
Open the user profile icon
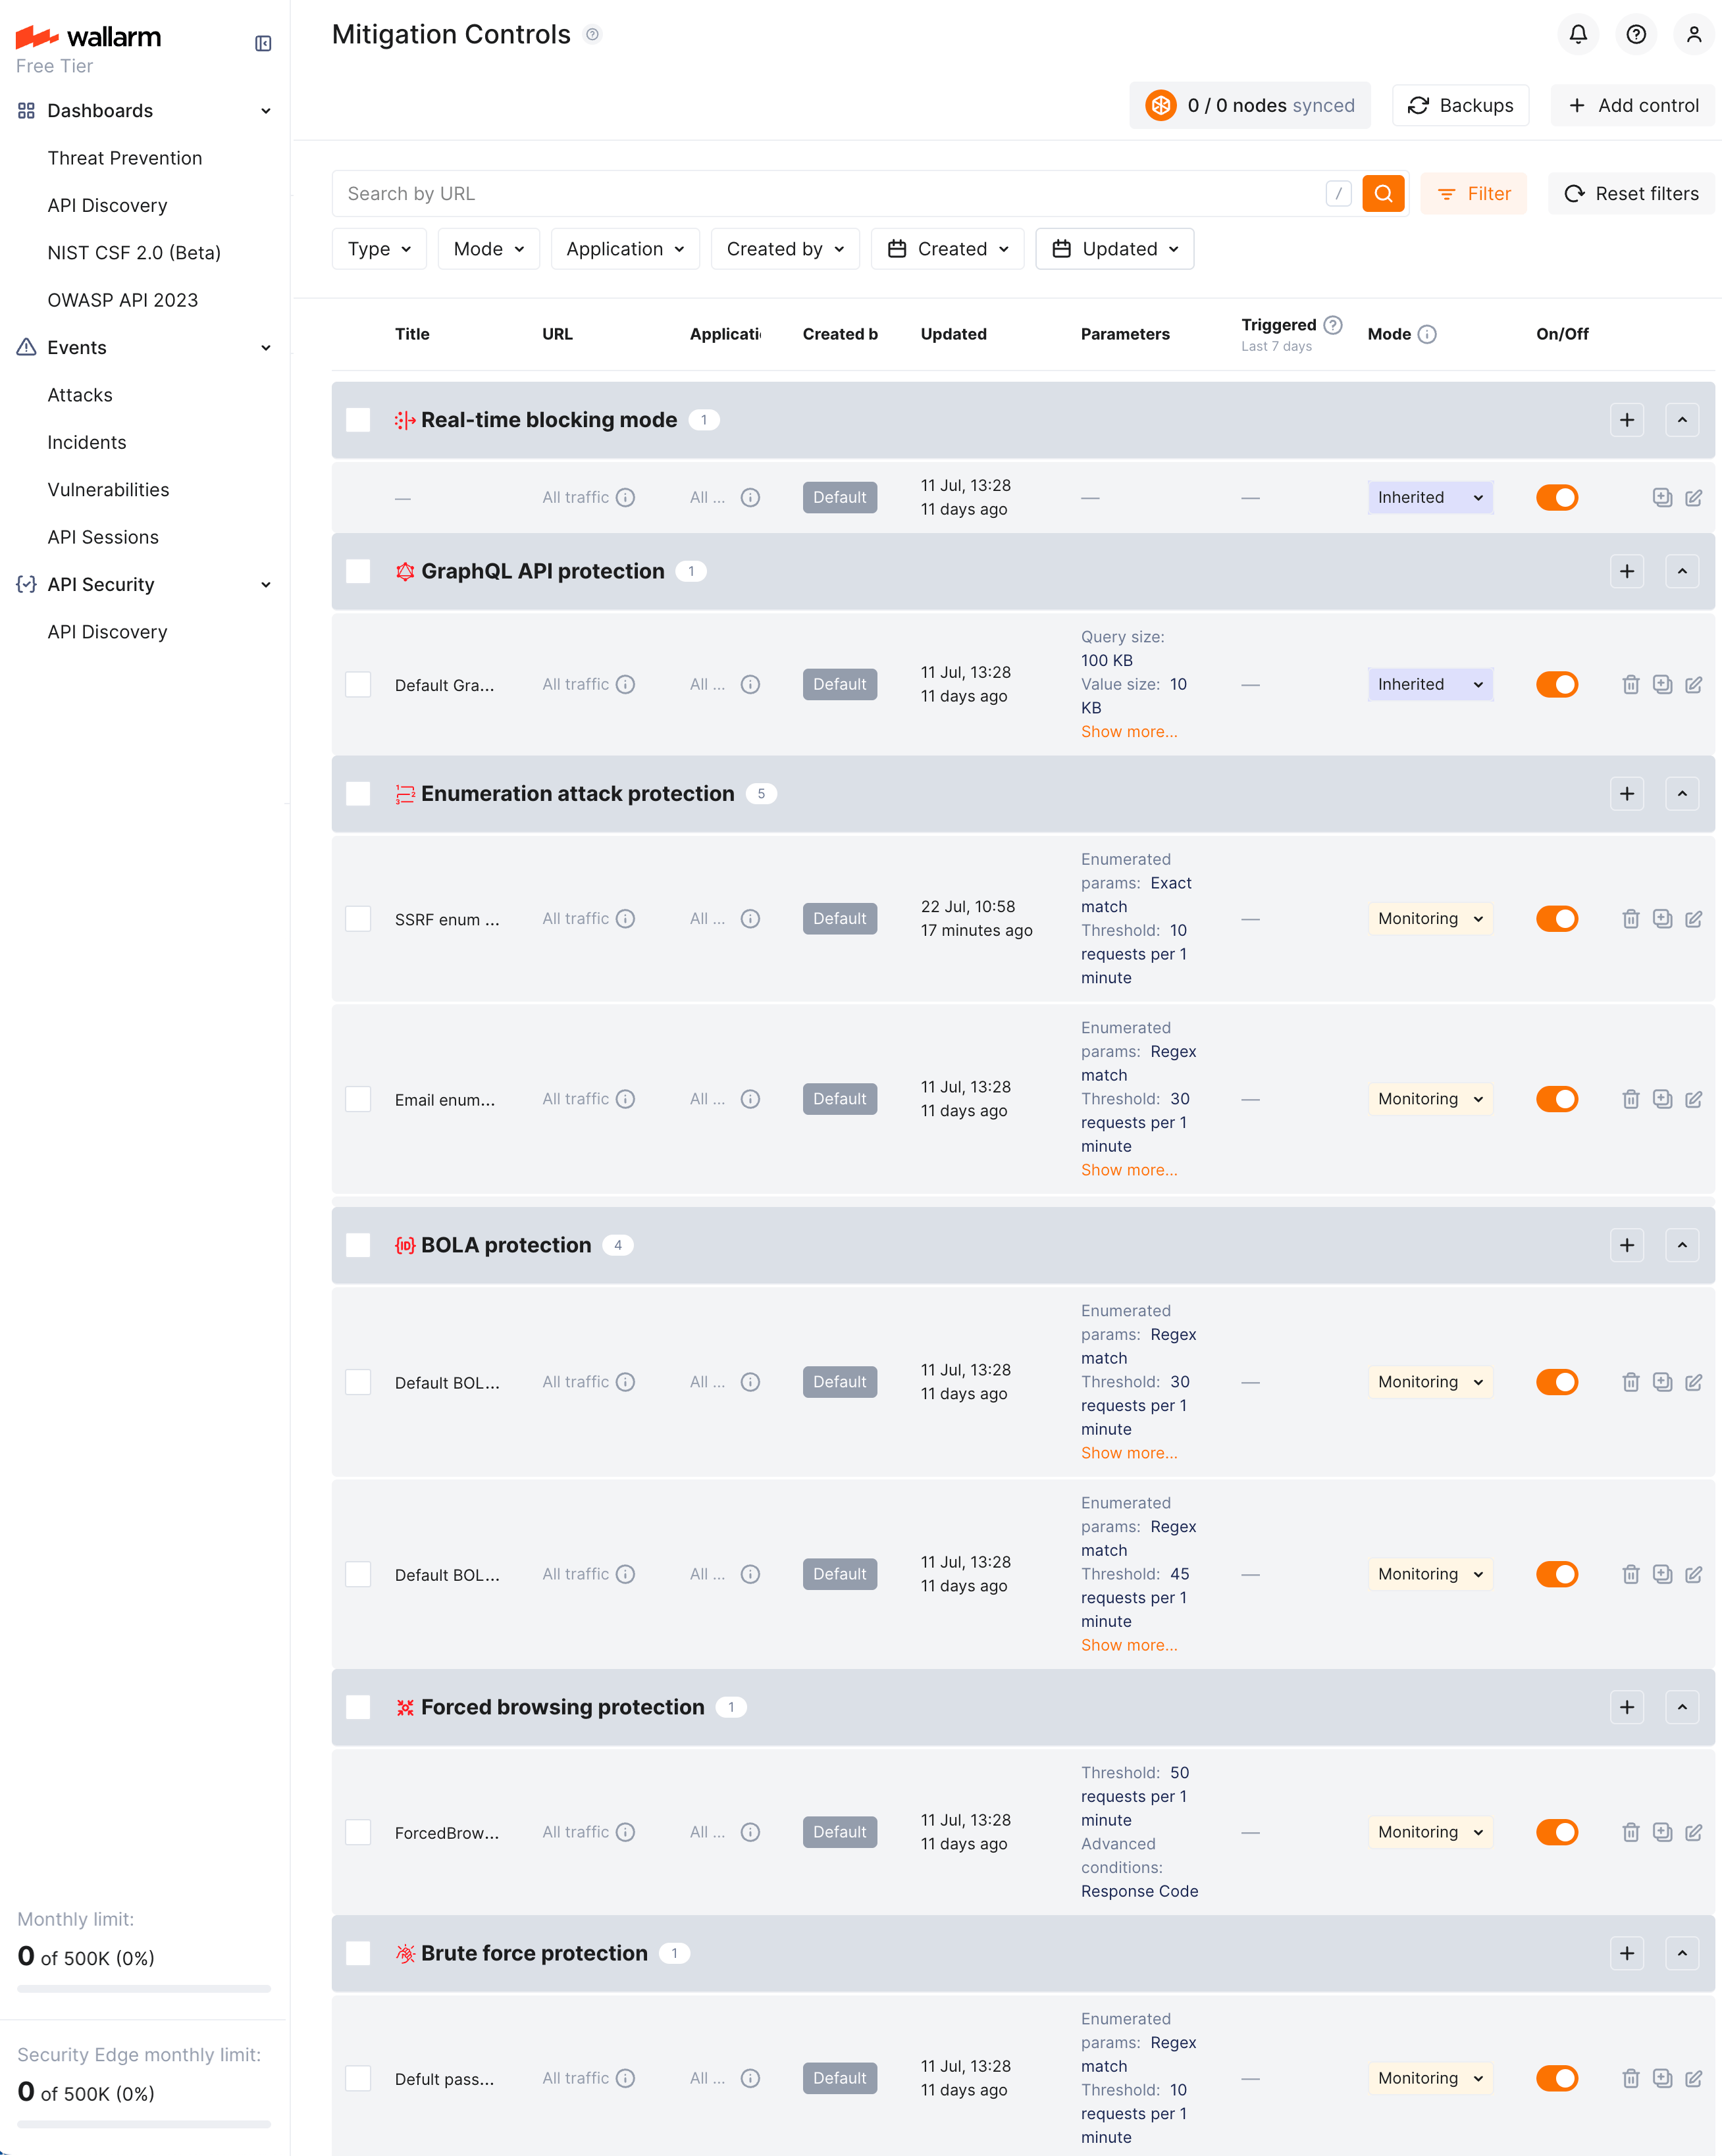[1695, 34]
